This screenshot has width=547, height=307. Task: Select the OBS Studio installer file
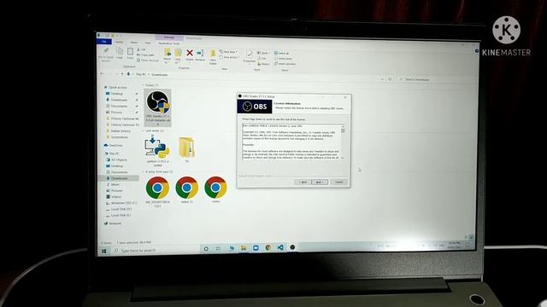click(157, 107)
